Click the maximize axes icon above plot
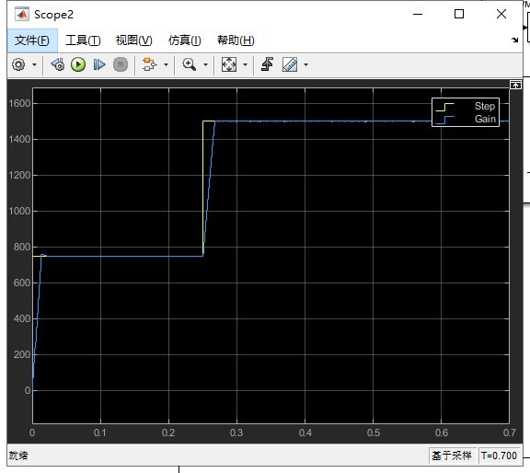530x473 pixels. pyautogui.click(x=515, y=85)
